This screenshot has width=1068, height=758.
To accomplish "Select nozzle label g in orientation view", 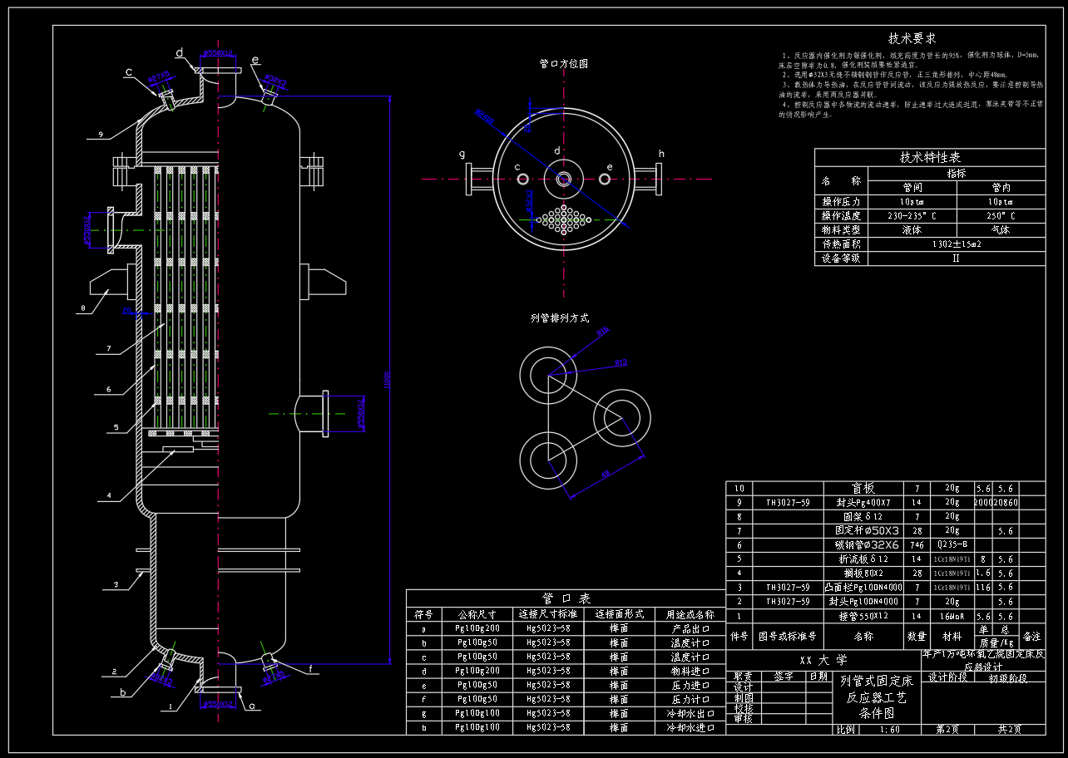I will pyautogui.click(x=462, y=154).
